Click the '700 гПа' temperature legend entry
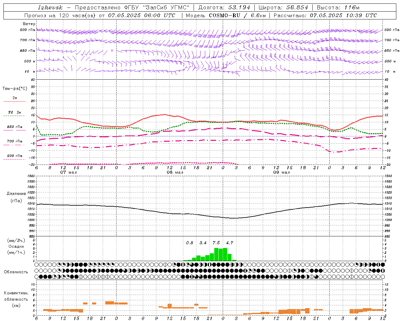Viewport: 401px width, 321px height. coord(15,141)
